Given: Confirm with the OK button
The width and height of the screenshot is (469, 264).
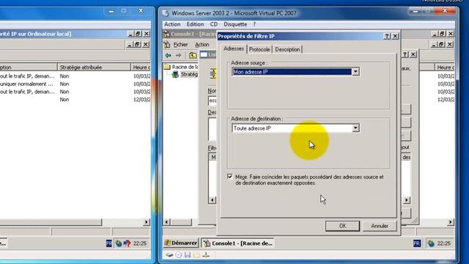Looking at the screenshot, I should (342, 226).
